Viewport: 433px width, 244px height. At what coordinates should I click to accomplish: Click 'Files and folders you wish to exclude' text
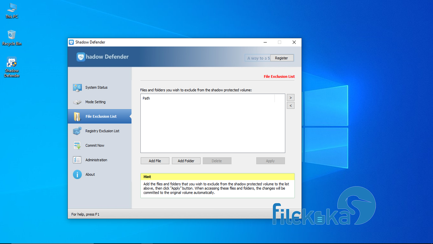(196, 90)
